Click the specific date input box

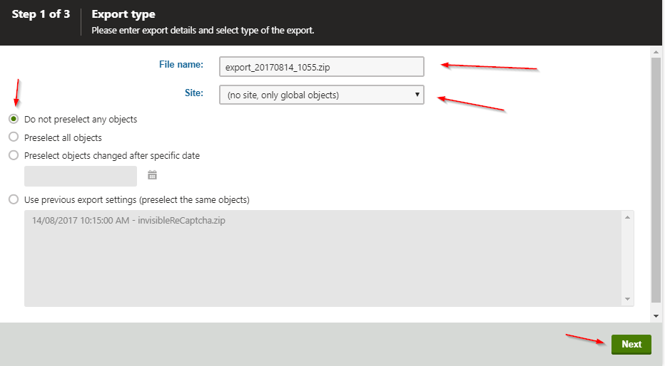80,176
